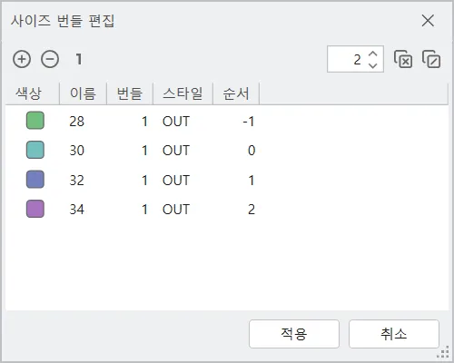Screen dimensions: 454x363
Task: Cancel the dialog with the 취소 button
Action: coord(394,334)
